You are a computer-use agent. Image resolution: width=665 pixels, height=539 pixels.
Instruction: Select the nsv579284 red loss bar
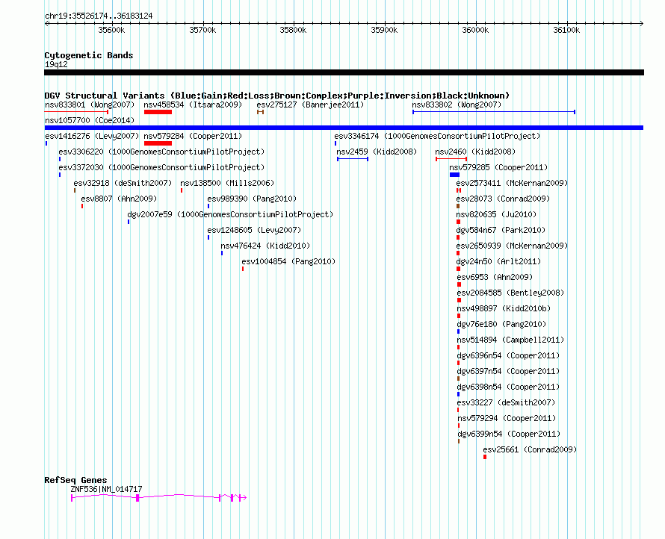tap(158, 143)
